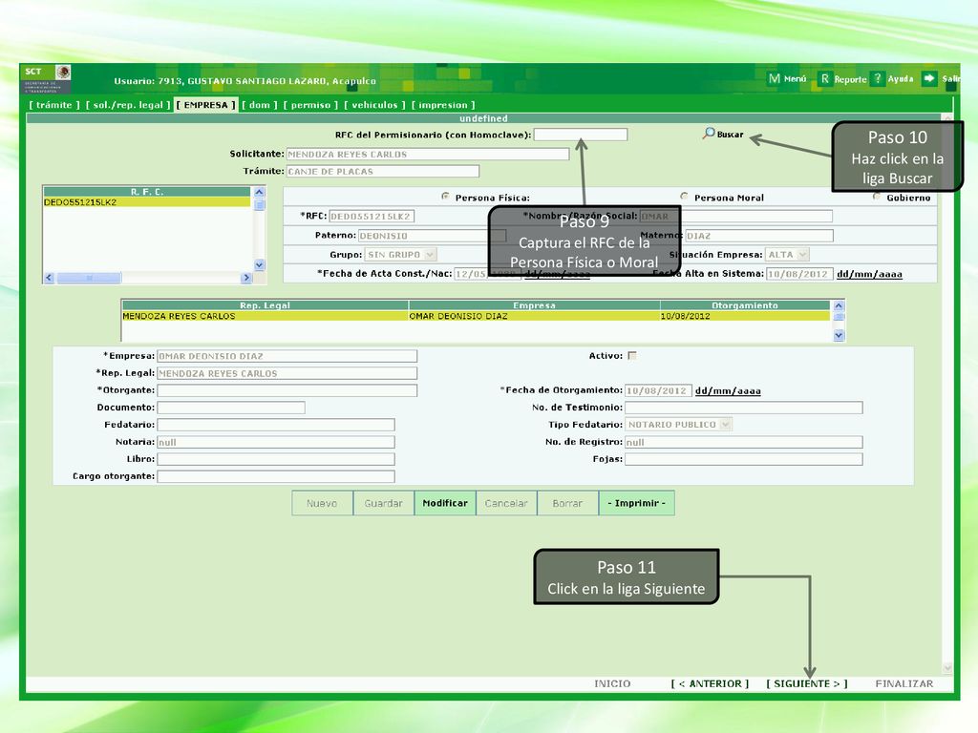
Task: Click the Rep. Legal table scroll down arrow
Action: coord(839,335)
